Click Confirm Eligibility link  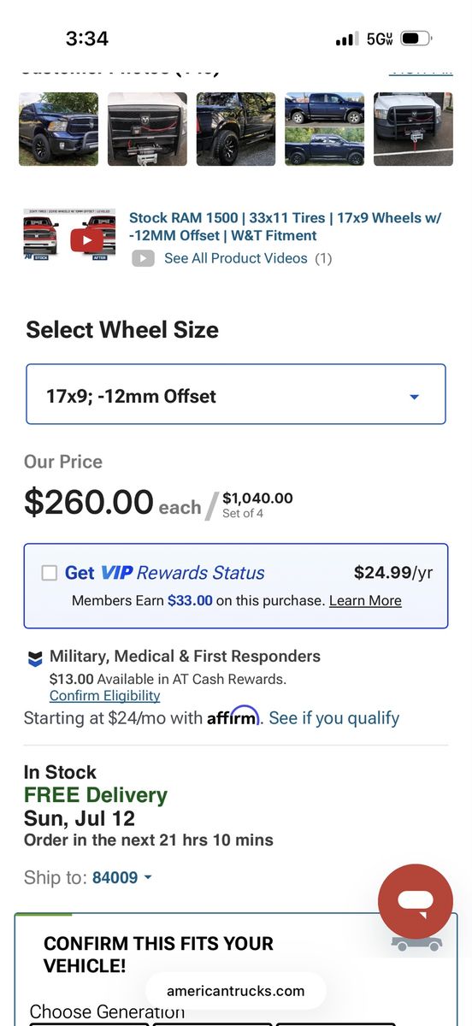(104, 696)
